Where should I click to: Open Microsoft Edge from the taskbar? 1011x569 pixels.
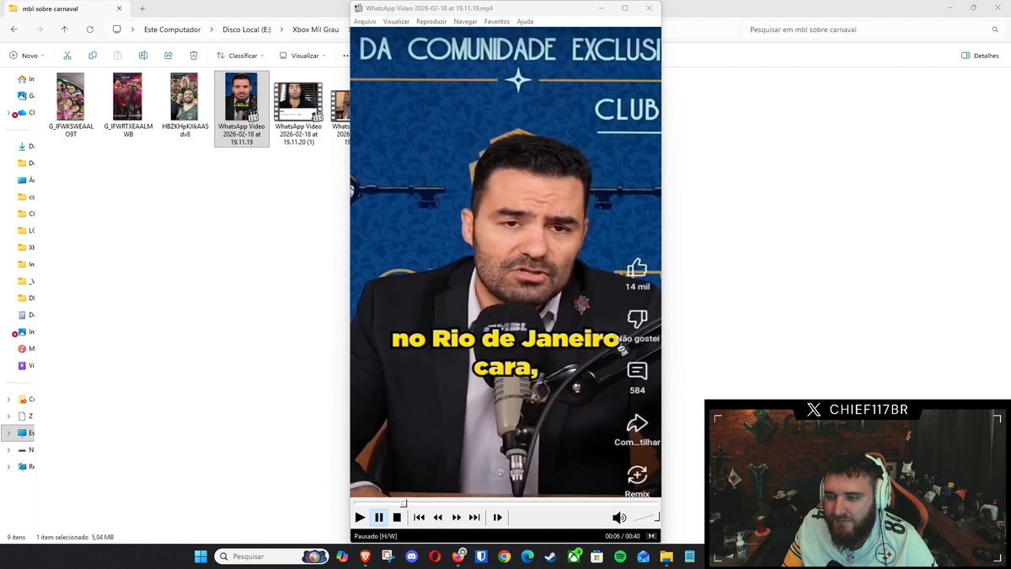pos(527,556)
